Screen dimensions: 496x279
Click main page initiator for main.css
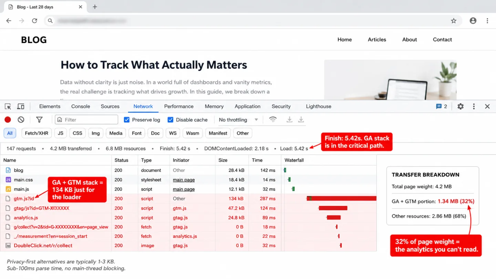184,180
